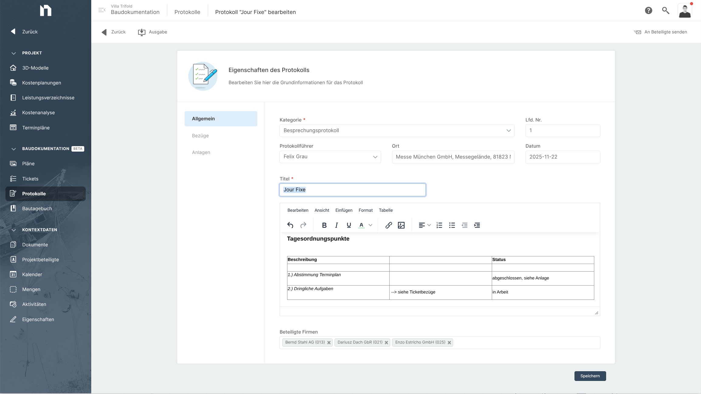Screen dimensions: 701x394
Task: Apply numbered list formatting
Action: [439, 225]
